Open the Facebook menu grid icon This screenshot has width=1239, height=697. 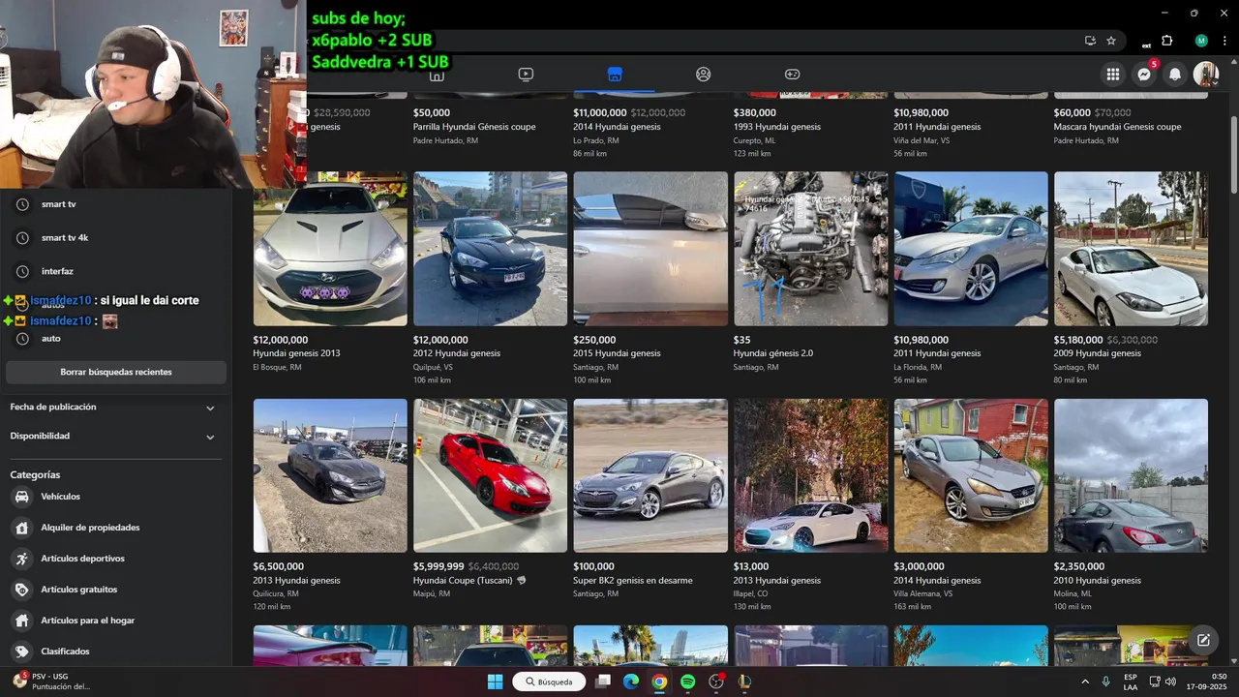click(1113, 75)
